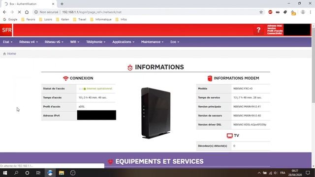This screenshot has width=315, height=177.
Task: Click the modem box image
Action: click(x=156, y=113)
